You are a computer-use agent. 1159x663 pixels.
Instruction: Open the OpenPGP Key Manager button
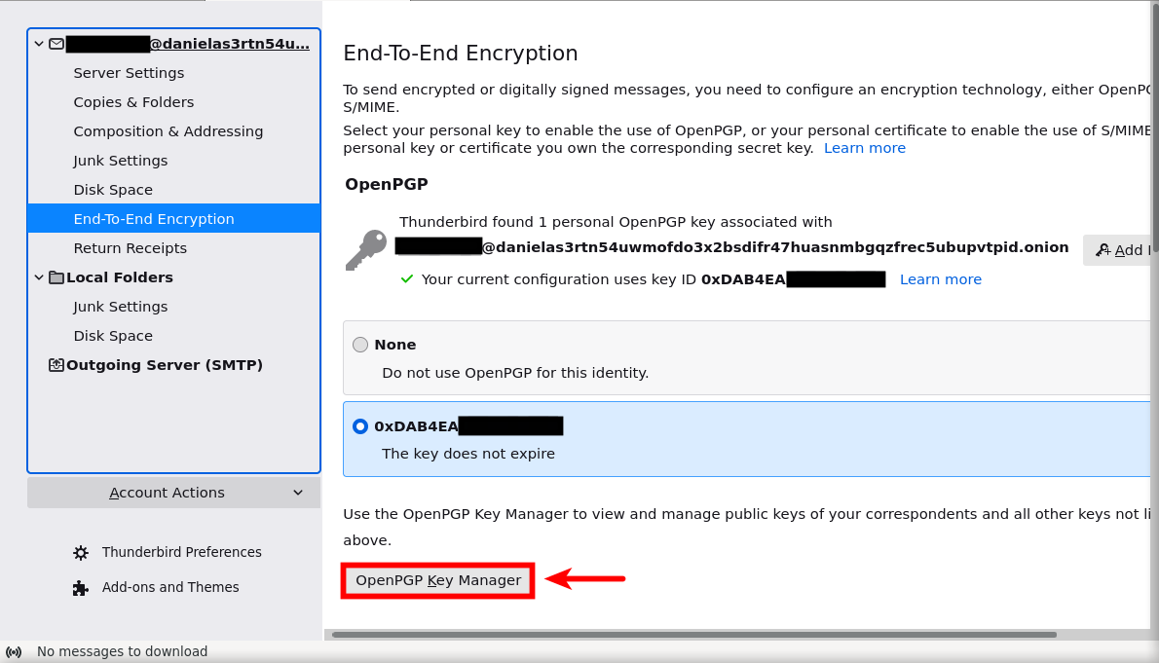point(438,580)
